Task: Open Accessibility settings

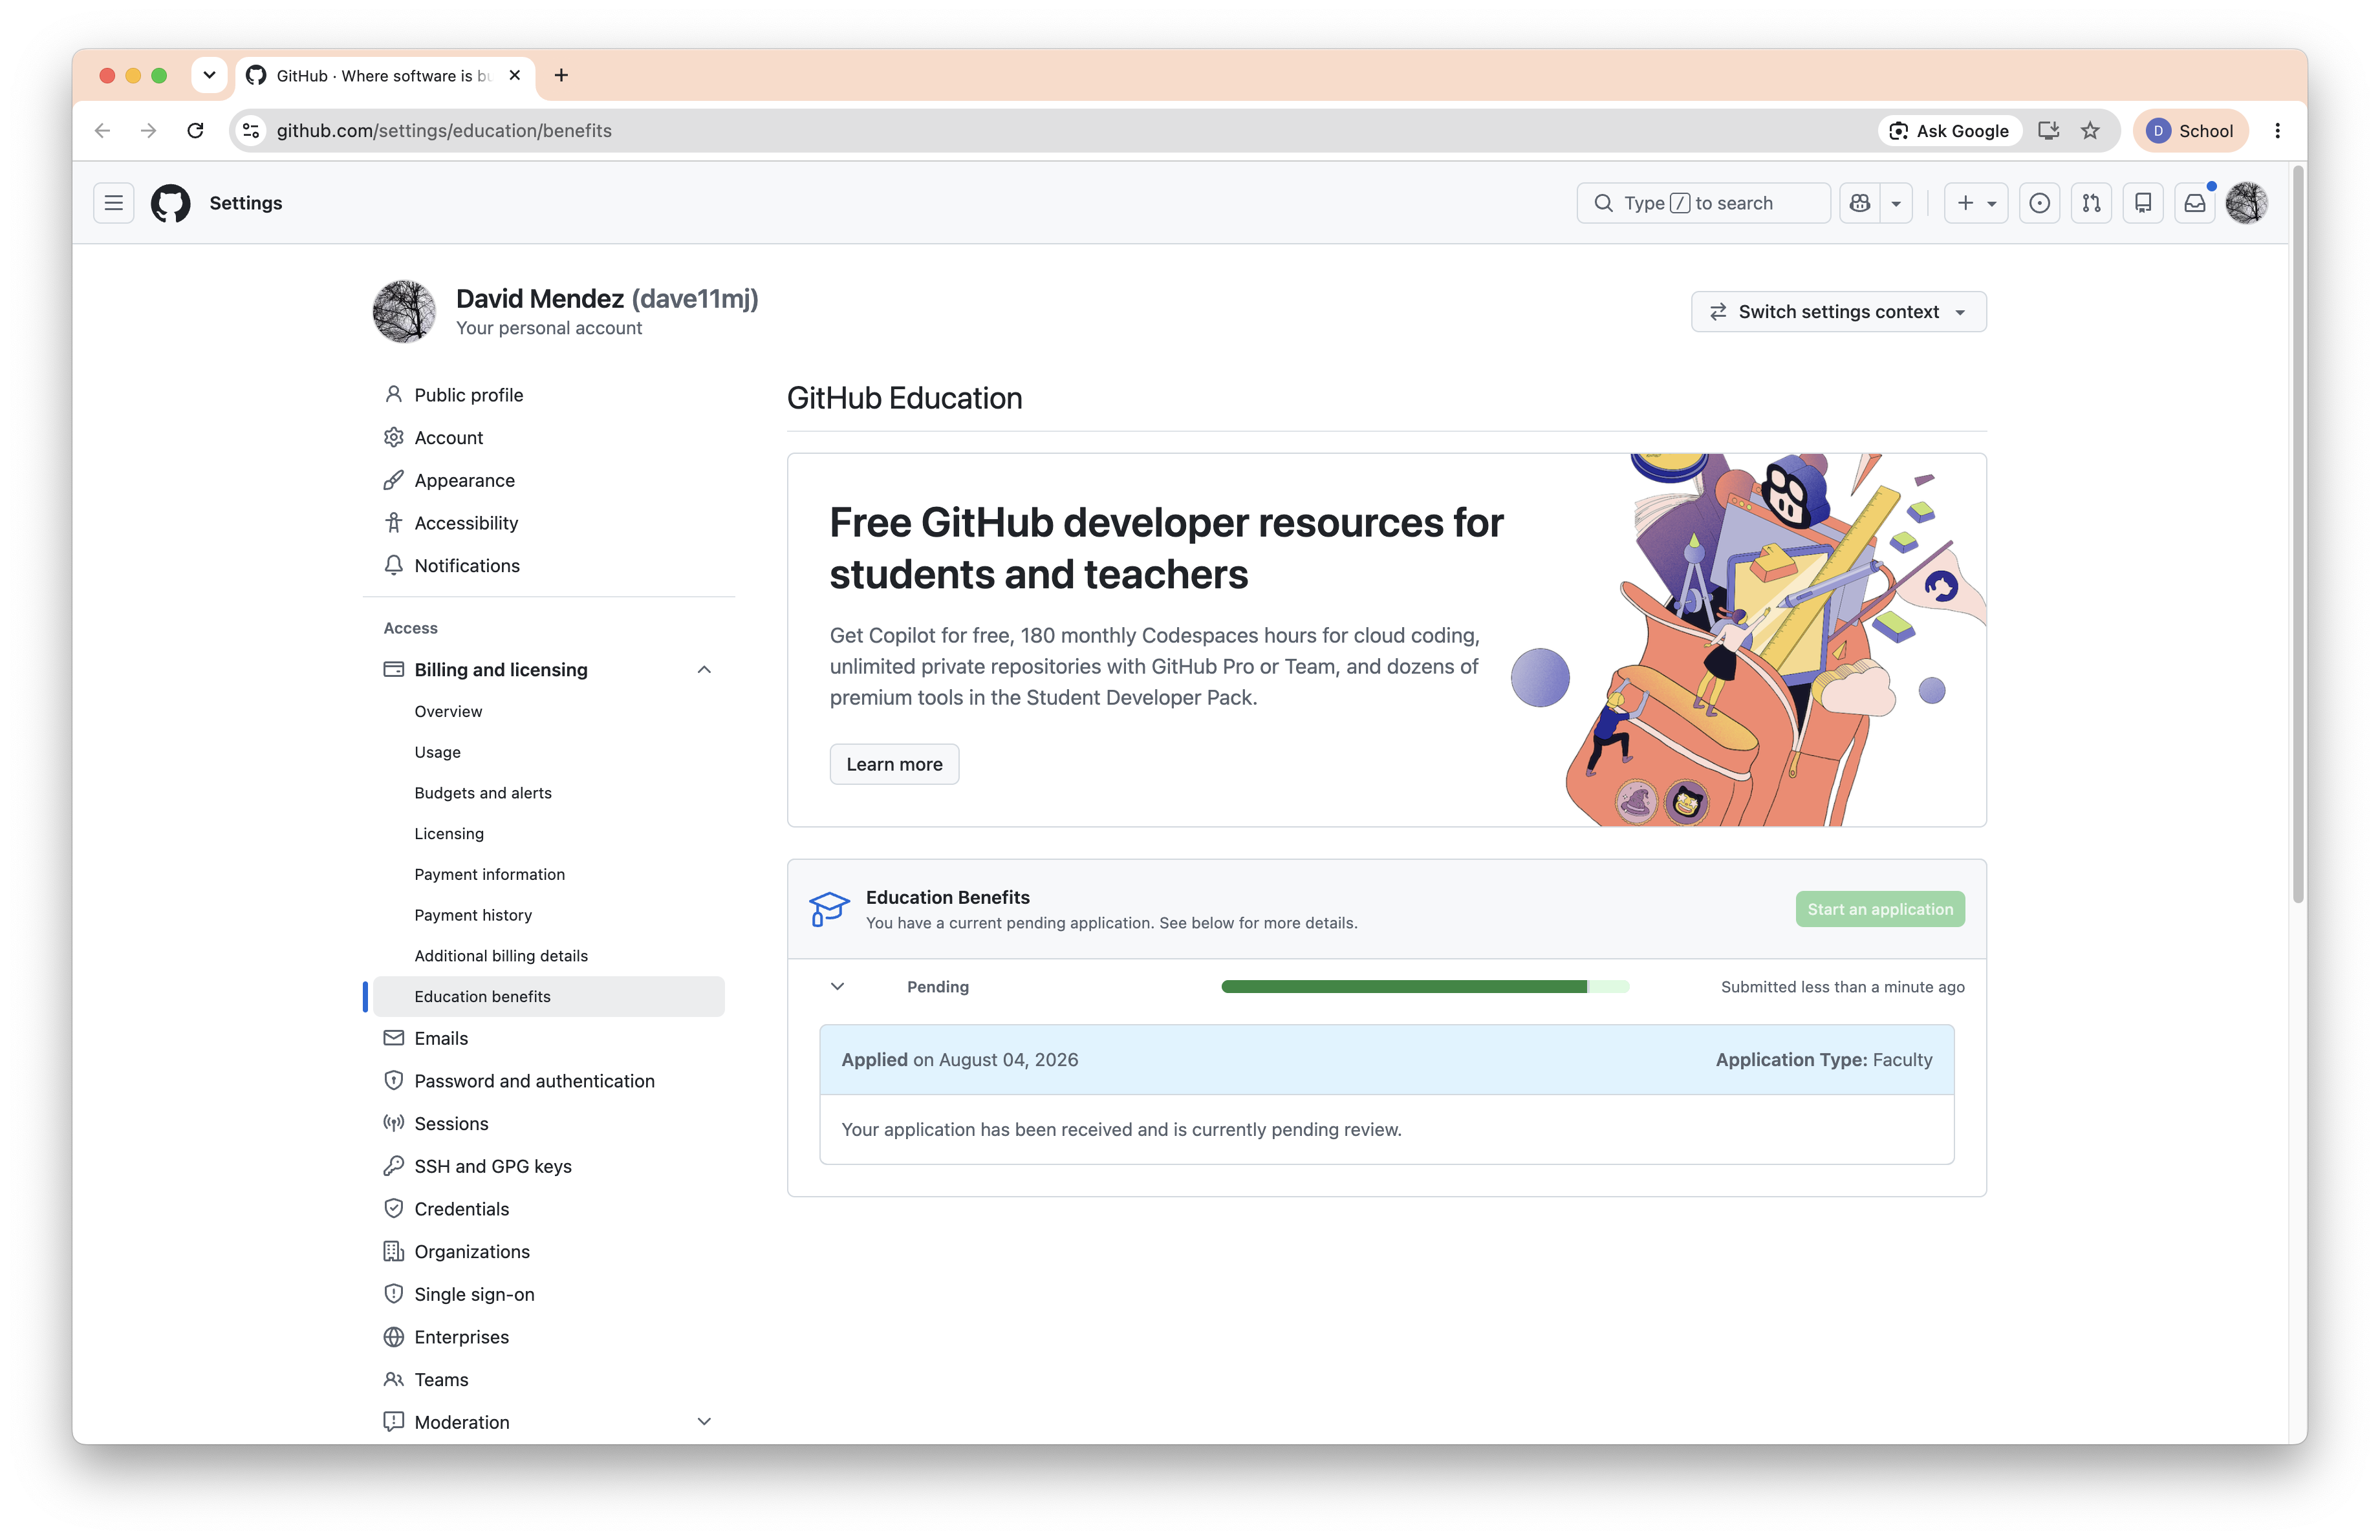Action: (549, 522)
